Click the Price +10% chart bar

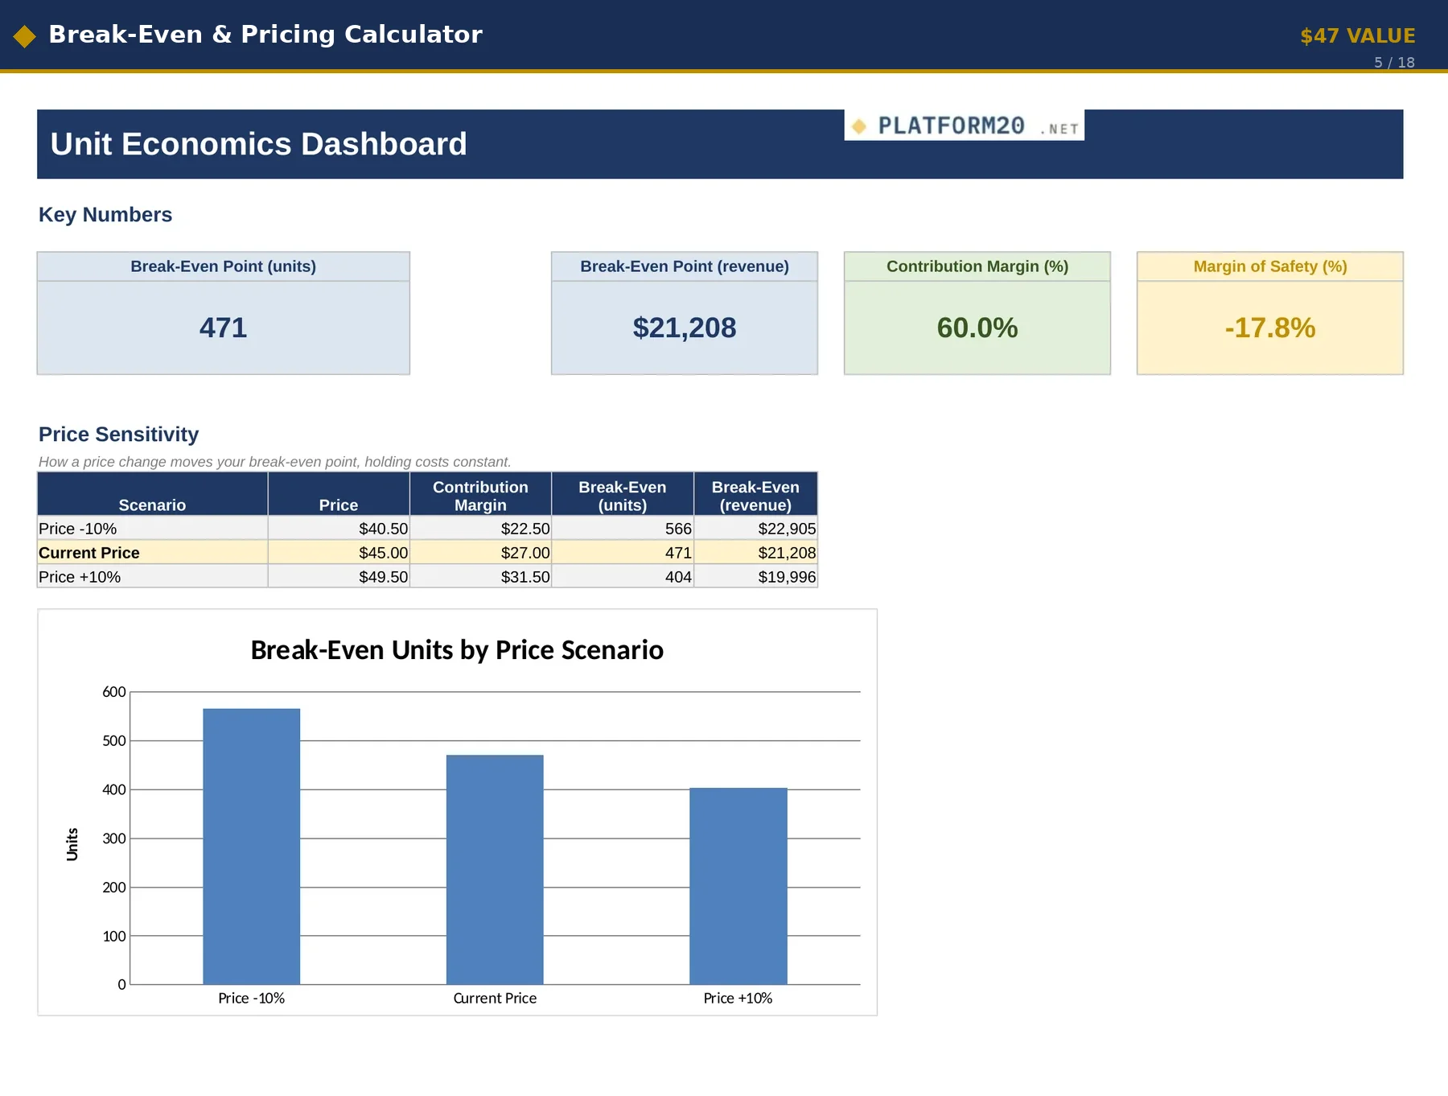click(738, 886)
